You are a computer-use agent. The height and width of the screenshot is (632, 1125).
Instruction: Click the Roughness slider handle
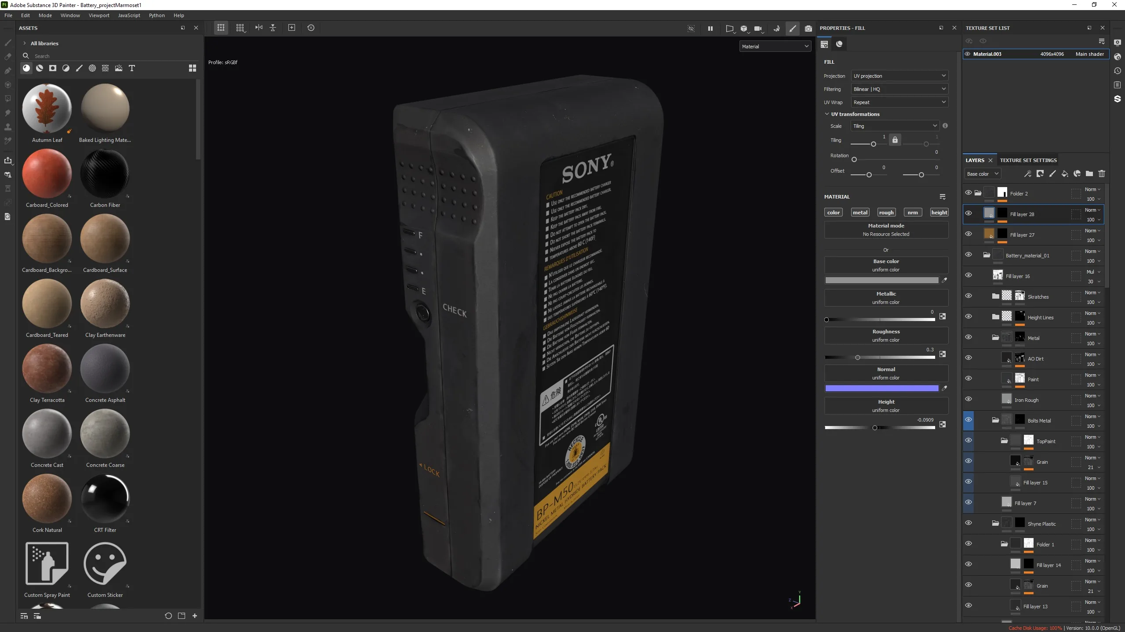coord(857,358)
